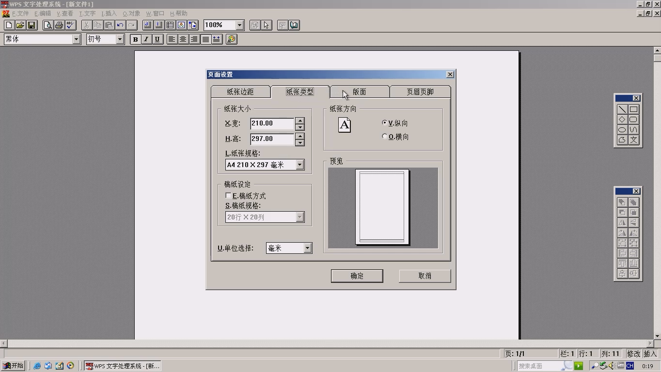
Task: Click the 确定 button
Action: coord(357,276)
